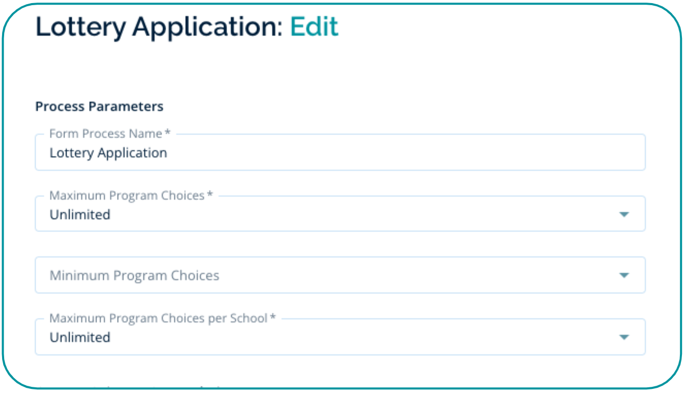Select "Unlimited" value in Maximum Program Choices
684x393 pixels.
80,215
